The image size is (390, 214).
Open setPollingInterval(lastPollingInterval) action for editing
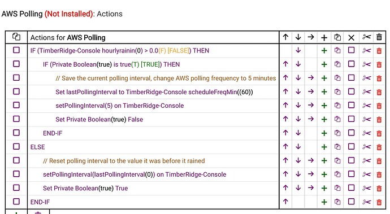point(135,174)
